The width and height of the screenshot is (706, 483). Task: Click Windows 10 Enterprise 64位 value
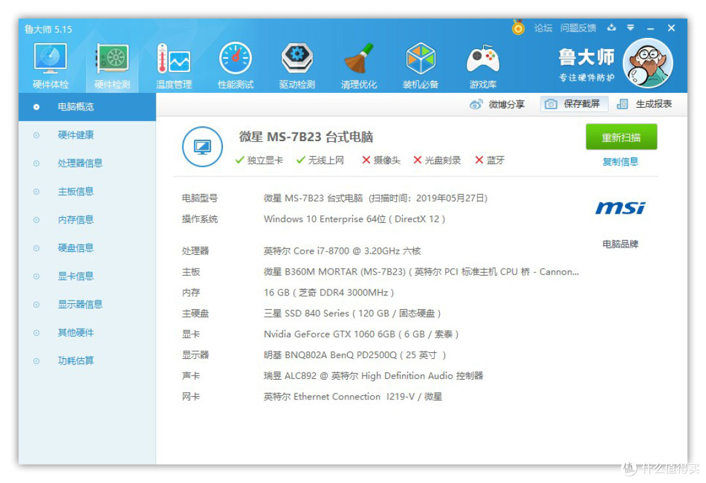point(354,219)
